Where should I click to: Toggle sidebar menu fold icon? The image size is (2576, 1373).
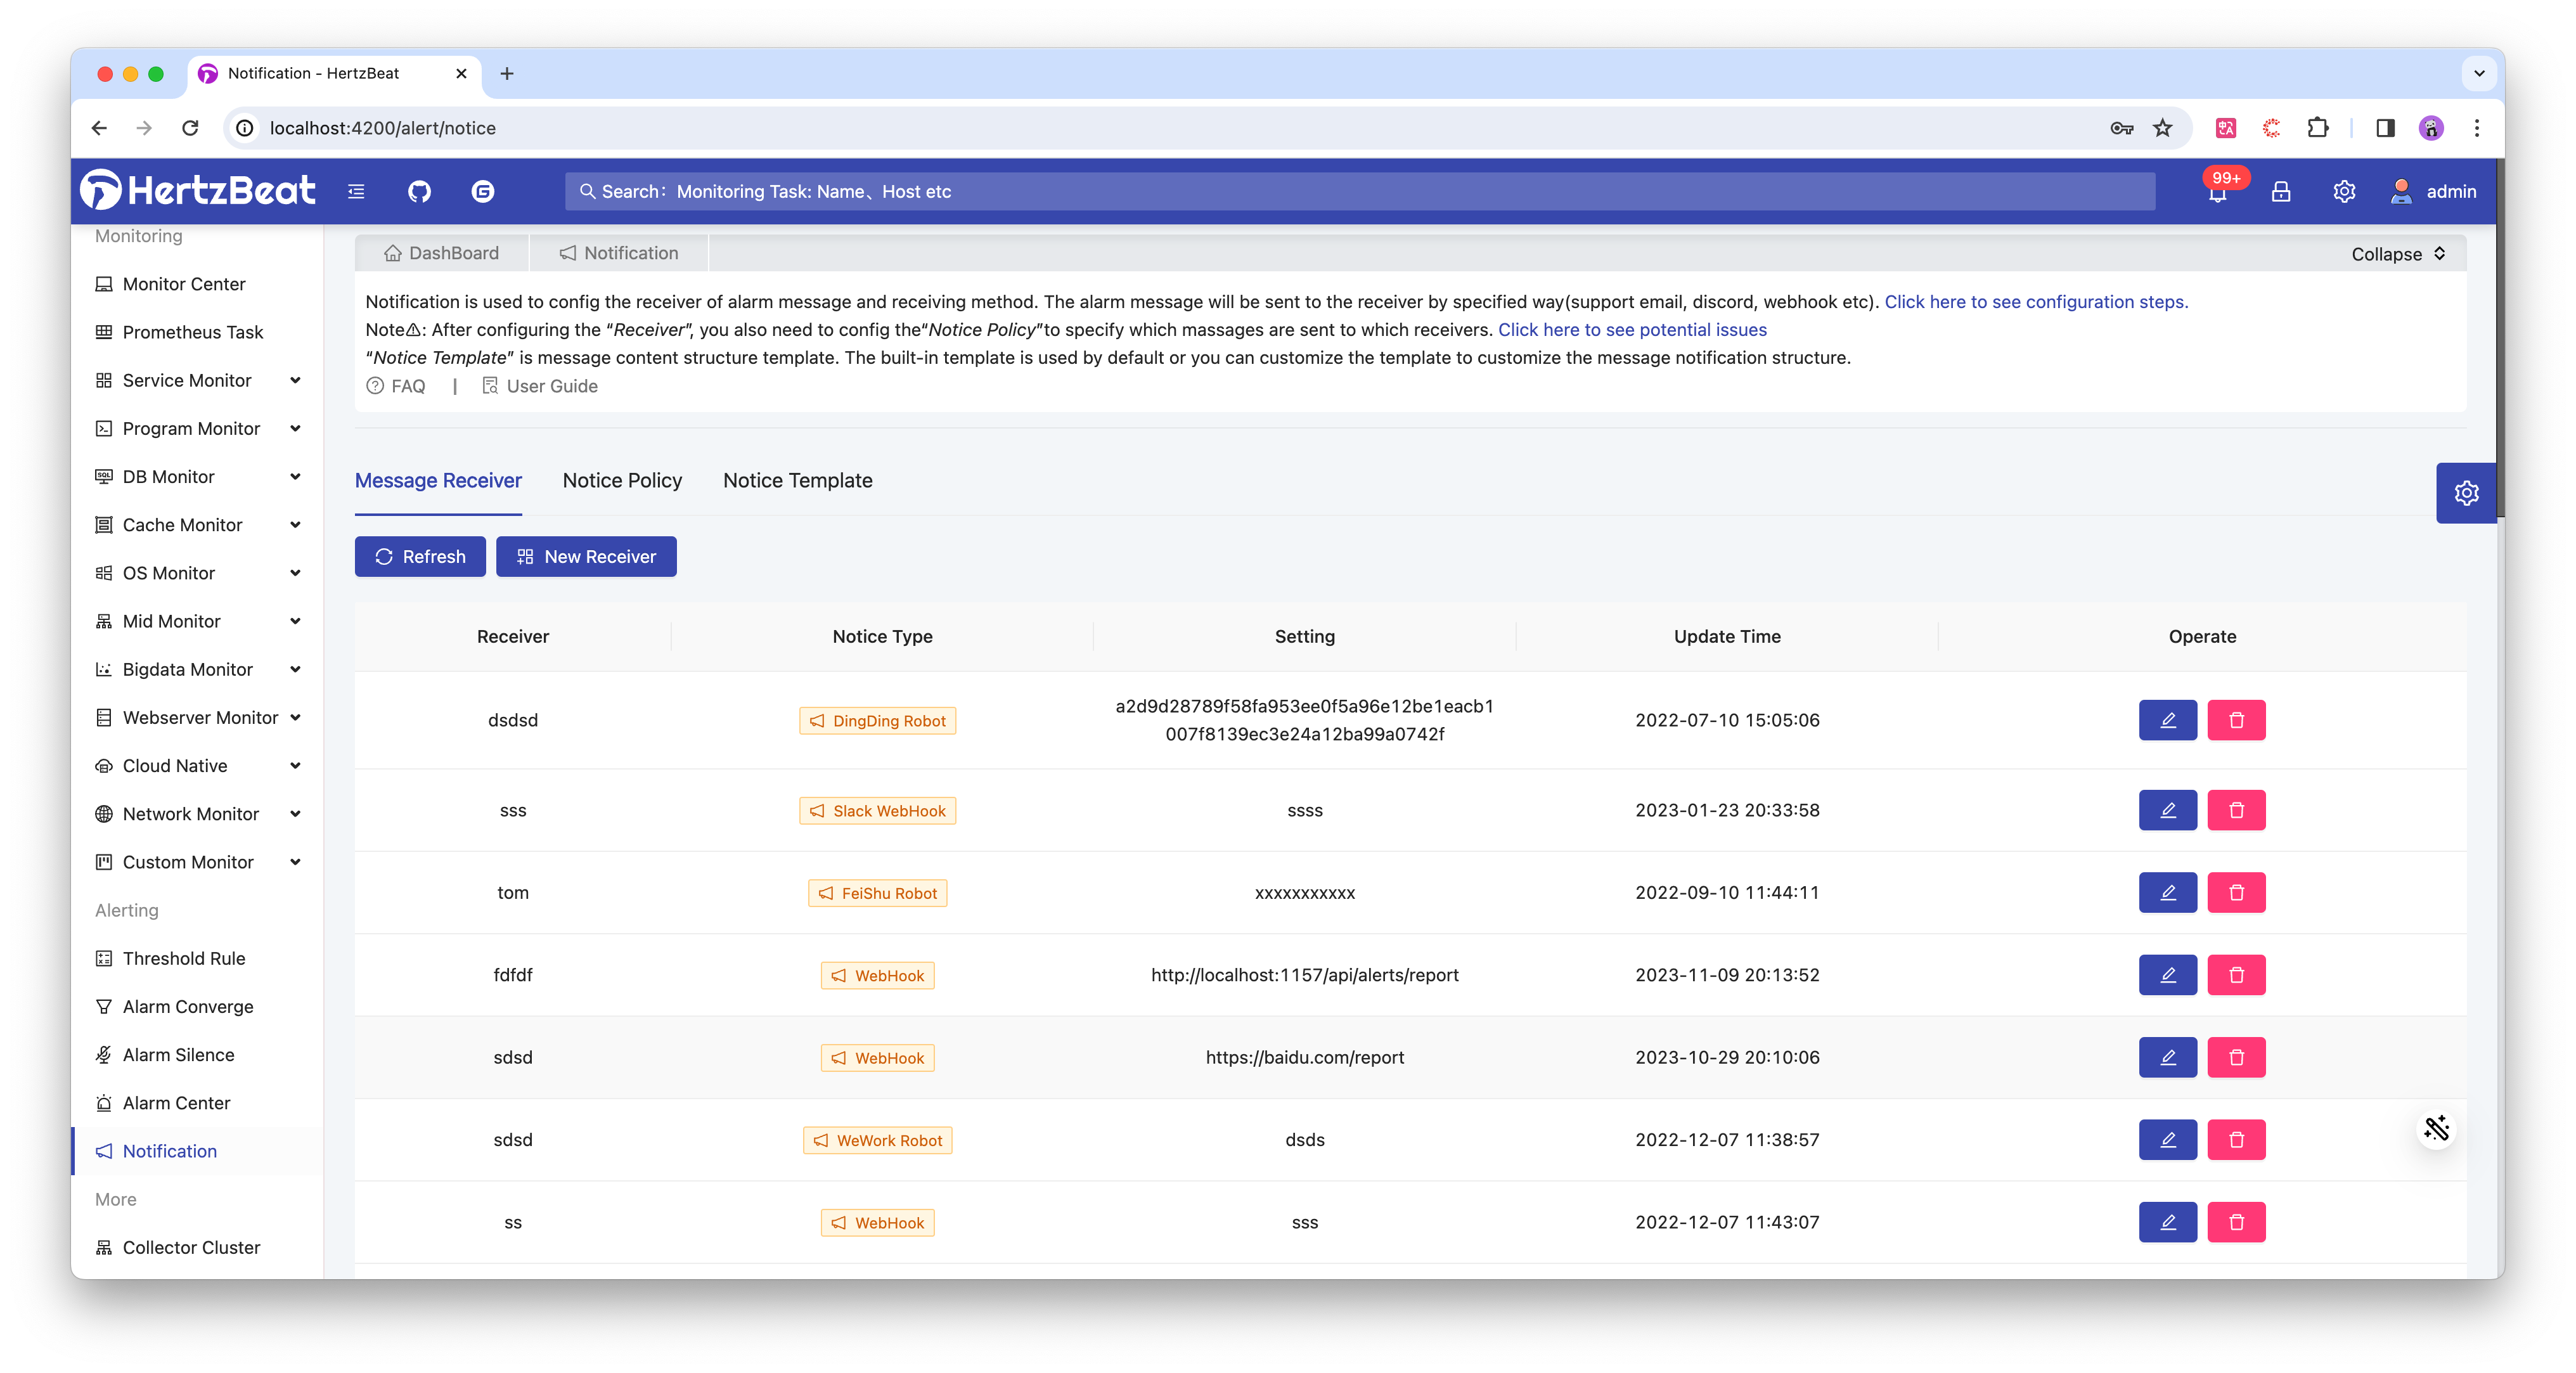pos(356,191)
